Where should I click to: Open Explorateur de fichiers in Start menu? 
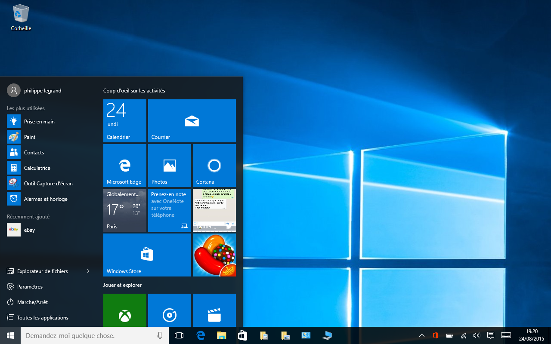click(x=43, y=271)
